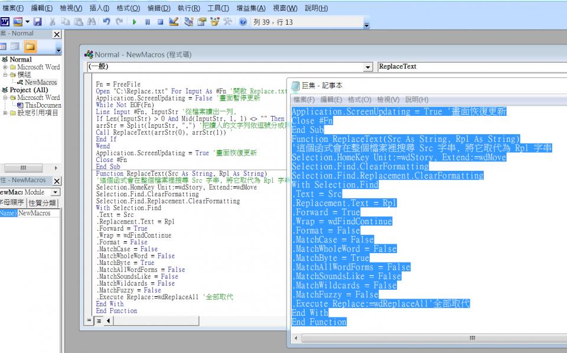Image resolution: width=567 pixels, height=353 pixels.
Task: Select the 性質分類 properties tab
Action: point(43,203)
